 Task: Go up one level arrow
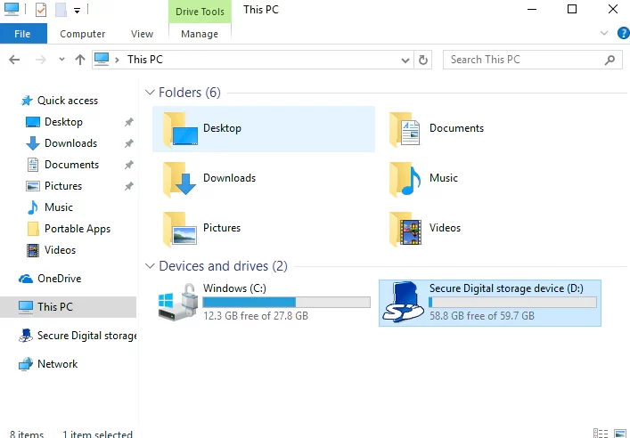click(80, 60)
